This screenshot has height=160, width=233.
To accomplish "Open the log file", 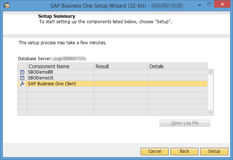I will coord(185,123).
